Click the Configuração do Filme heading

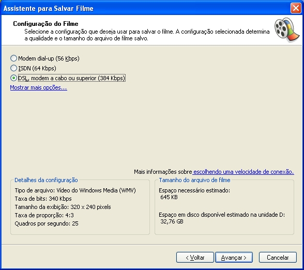tap(45, 24)
